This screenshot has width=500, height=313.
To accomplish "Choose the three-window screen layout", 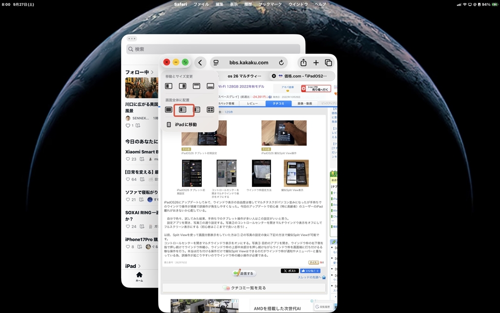I will (x=197, y=110).
